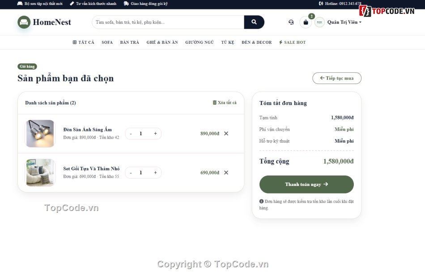
Task: Decrease quantity of Đèn Sàn Ánh Sáng Ấm
Action: point(131,134)
